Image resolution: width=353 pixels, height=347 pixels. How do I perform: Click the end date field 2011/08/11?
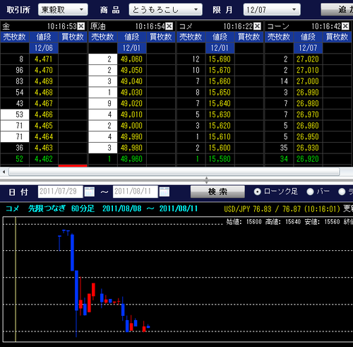(136, 192)
